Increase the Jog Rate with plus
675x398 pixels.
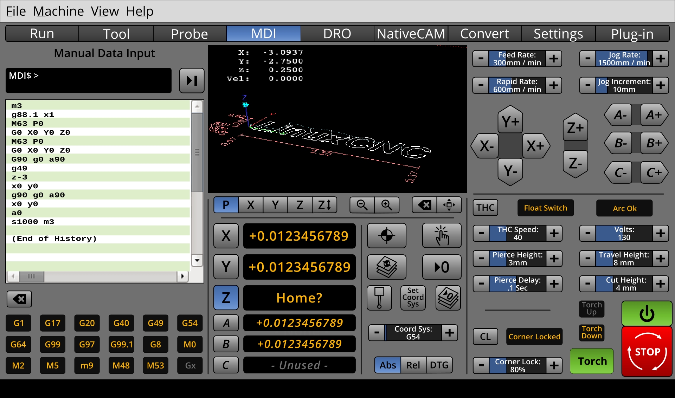click(x=661, y=59)
